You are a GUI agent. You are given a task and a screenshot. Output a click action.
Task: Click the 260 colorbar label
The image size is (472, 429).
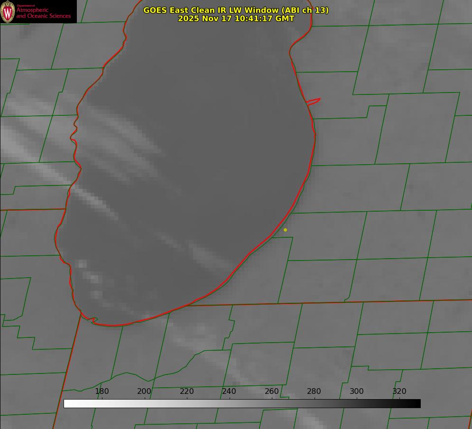pos(271,391)
